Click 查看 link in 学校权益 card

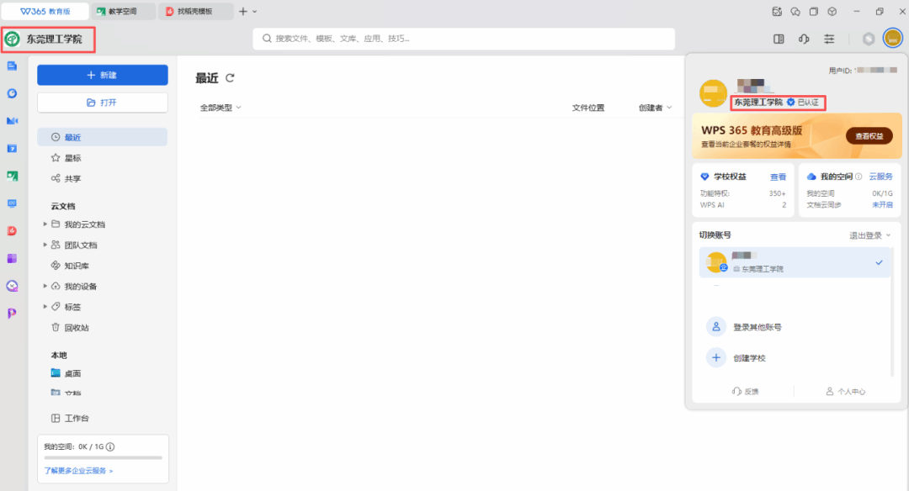point(778,177)
